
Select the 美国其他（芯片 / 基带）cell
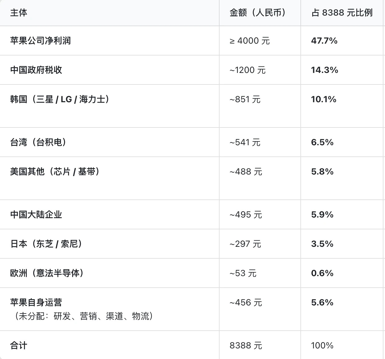click(x=55, y=172)
